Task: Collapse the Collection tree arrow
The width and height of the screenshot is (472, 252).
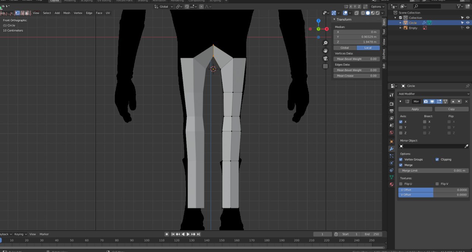Action: 396,18
